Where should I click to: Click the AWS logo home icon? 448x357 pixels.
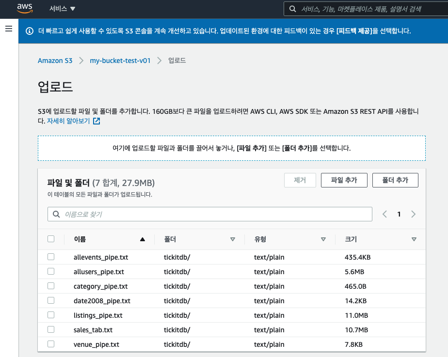[25, 8]
